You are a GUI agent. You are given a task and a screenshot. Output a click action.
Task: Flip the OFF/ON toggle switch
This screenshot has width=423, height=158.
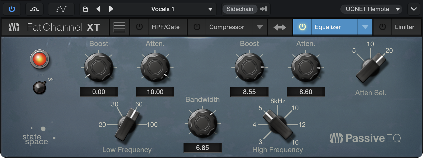(x=40, y=88)
